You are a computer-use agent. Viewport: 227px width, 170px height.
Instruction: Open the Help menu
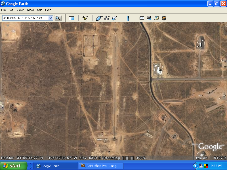click(48, 10)
